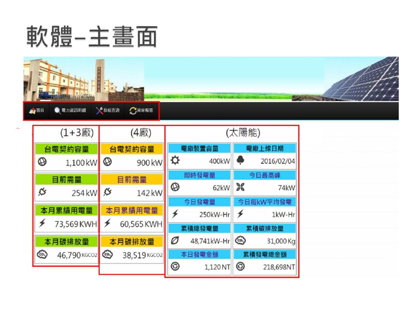This screenshot has width=420, height=315.
Task: Click the wrench icon for 群組查詢
Action: click(99, 111)
